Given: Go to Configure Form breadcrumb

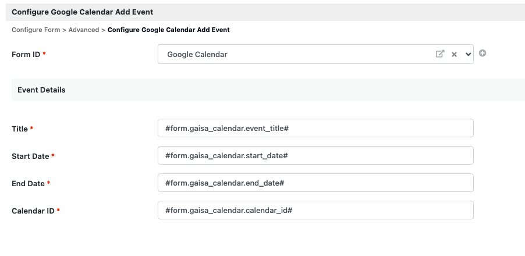Looking at the screenshot, I should (x=36, y=30).
